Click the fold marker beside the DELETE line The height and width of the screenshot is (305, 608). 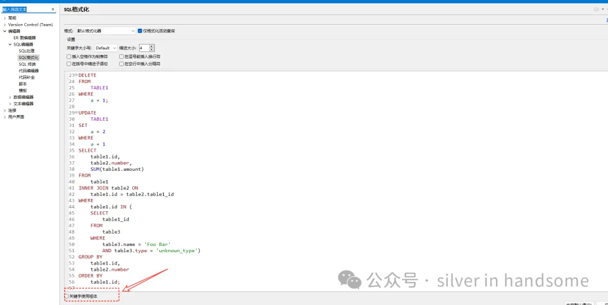pyautogui.click(x=77, y=75)
